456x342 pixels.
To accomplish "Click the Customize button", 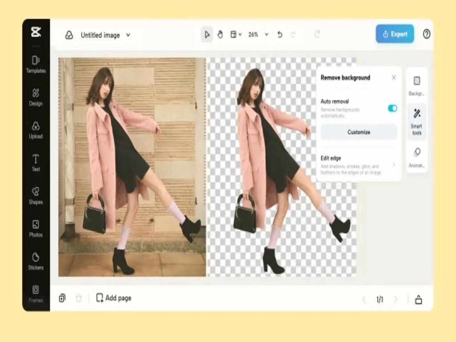I will click(x=358, y=132).
